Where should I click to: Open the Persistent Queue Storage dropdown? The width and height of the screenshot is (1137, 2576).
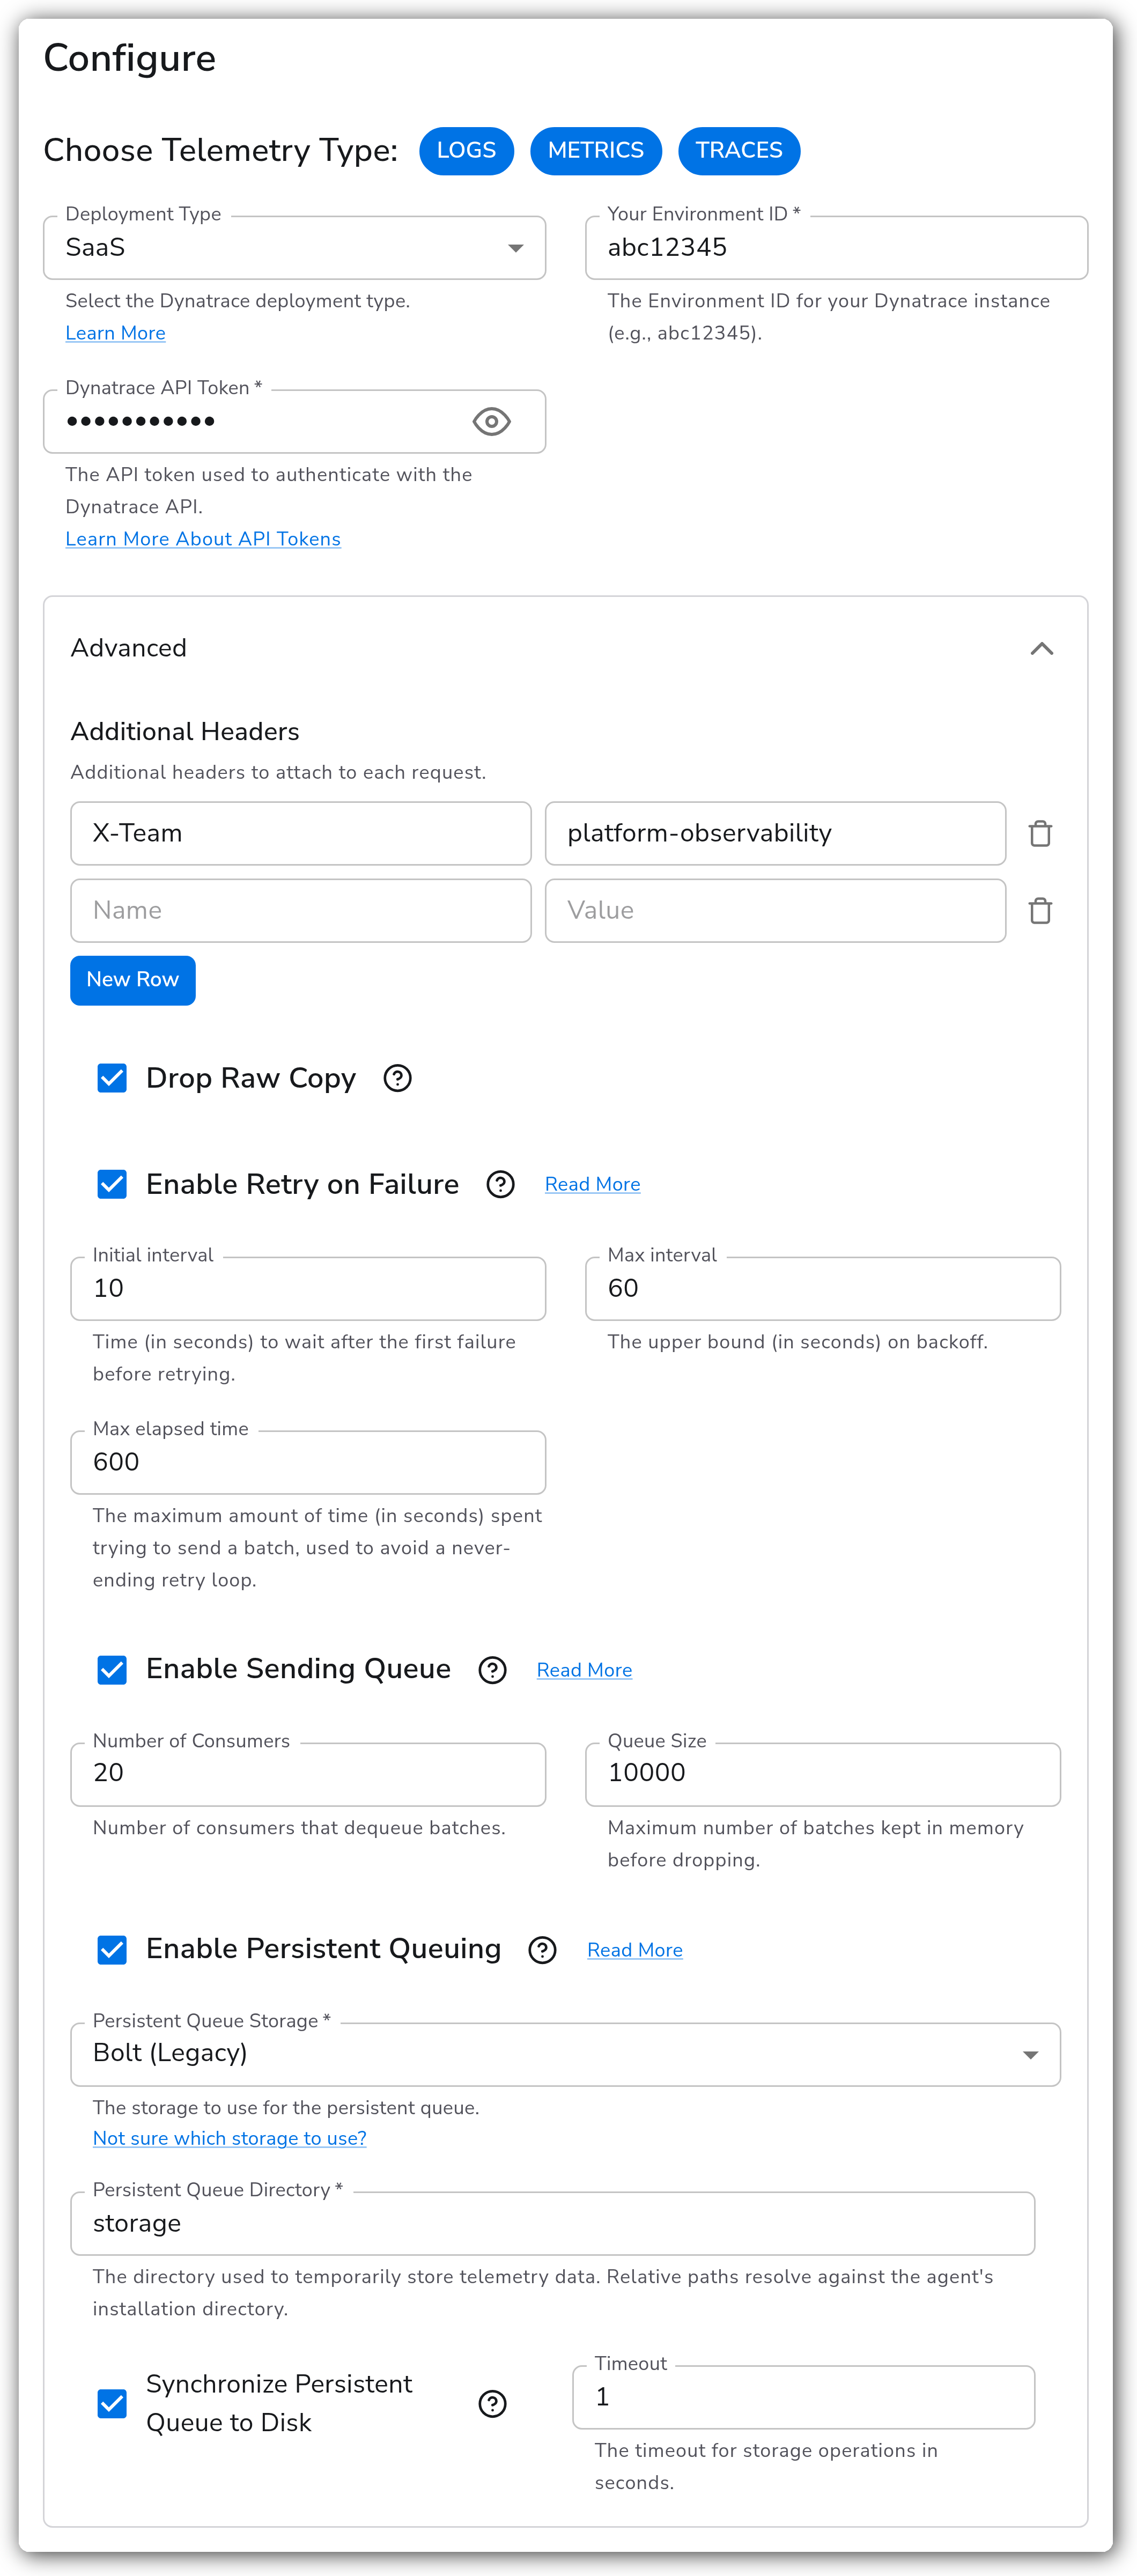(566, 2055)
